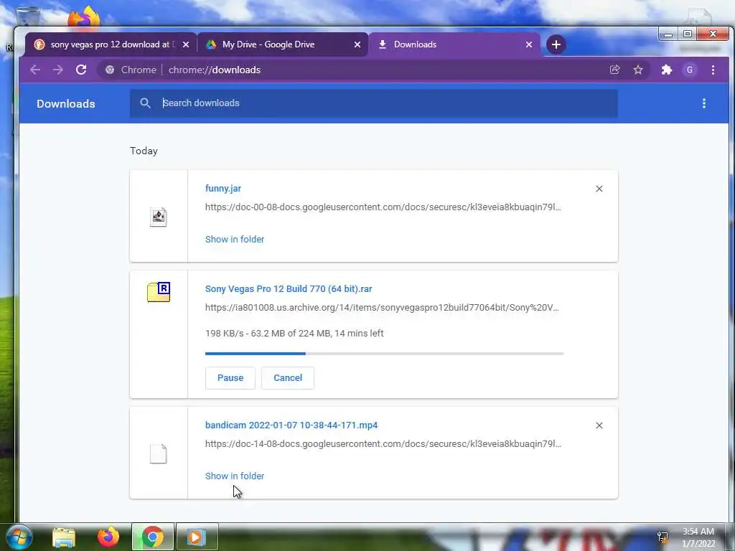The image size is (735, 551).
Task: Bookmark this page with the star icon
Action: point(638,70)
